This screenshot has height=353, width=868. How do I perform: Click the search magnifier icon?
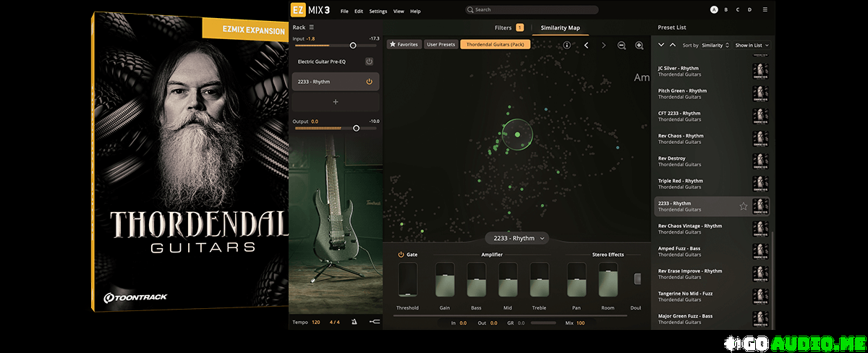click(x=470, y=10)
